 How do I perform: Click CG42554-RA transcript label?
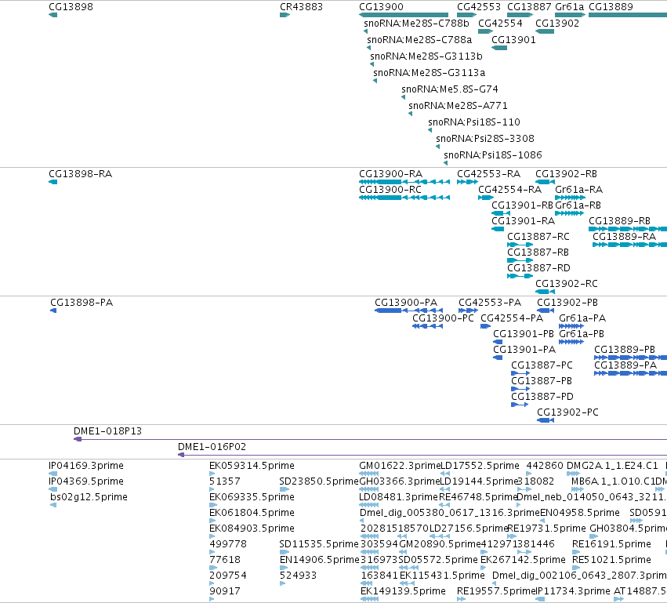pos(509,189)
